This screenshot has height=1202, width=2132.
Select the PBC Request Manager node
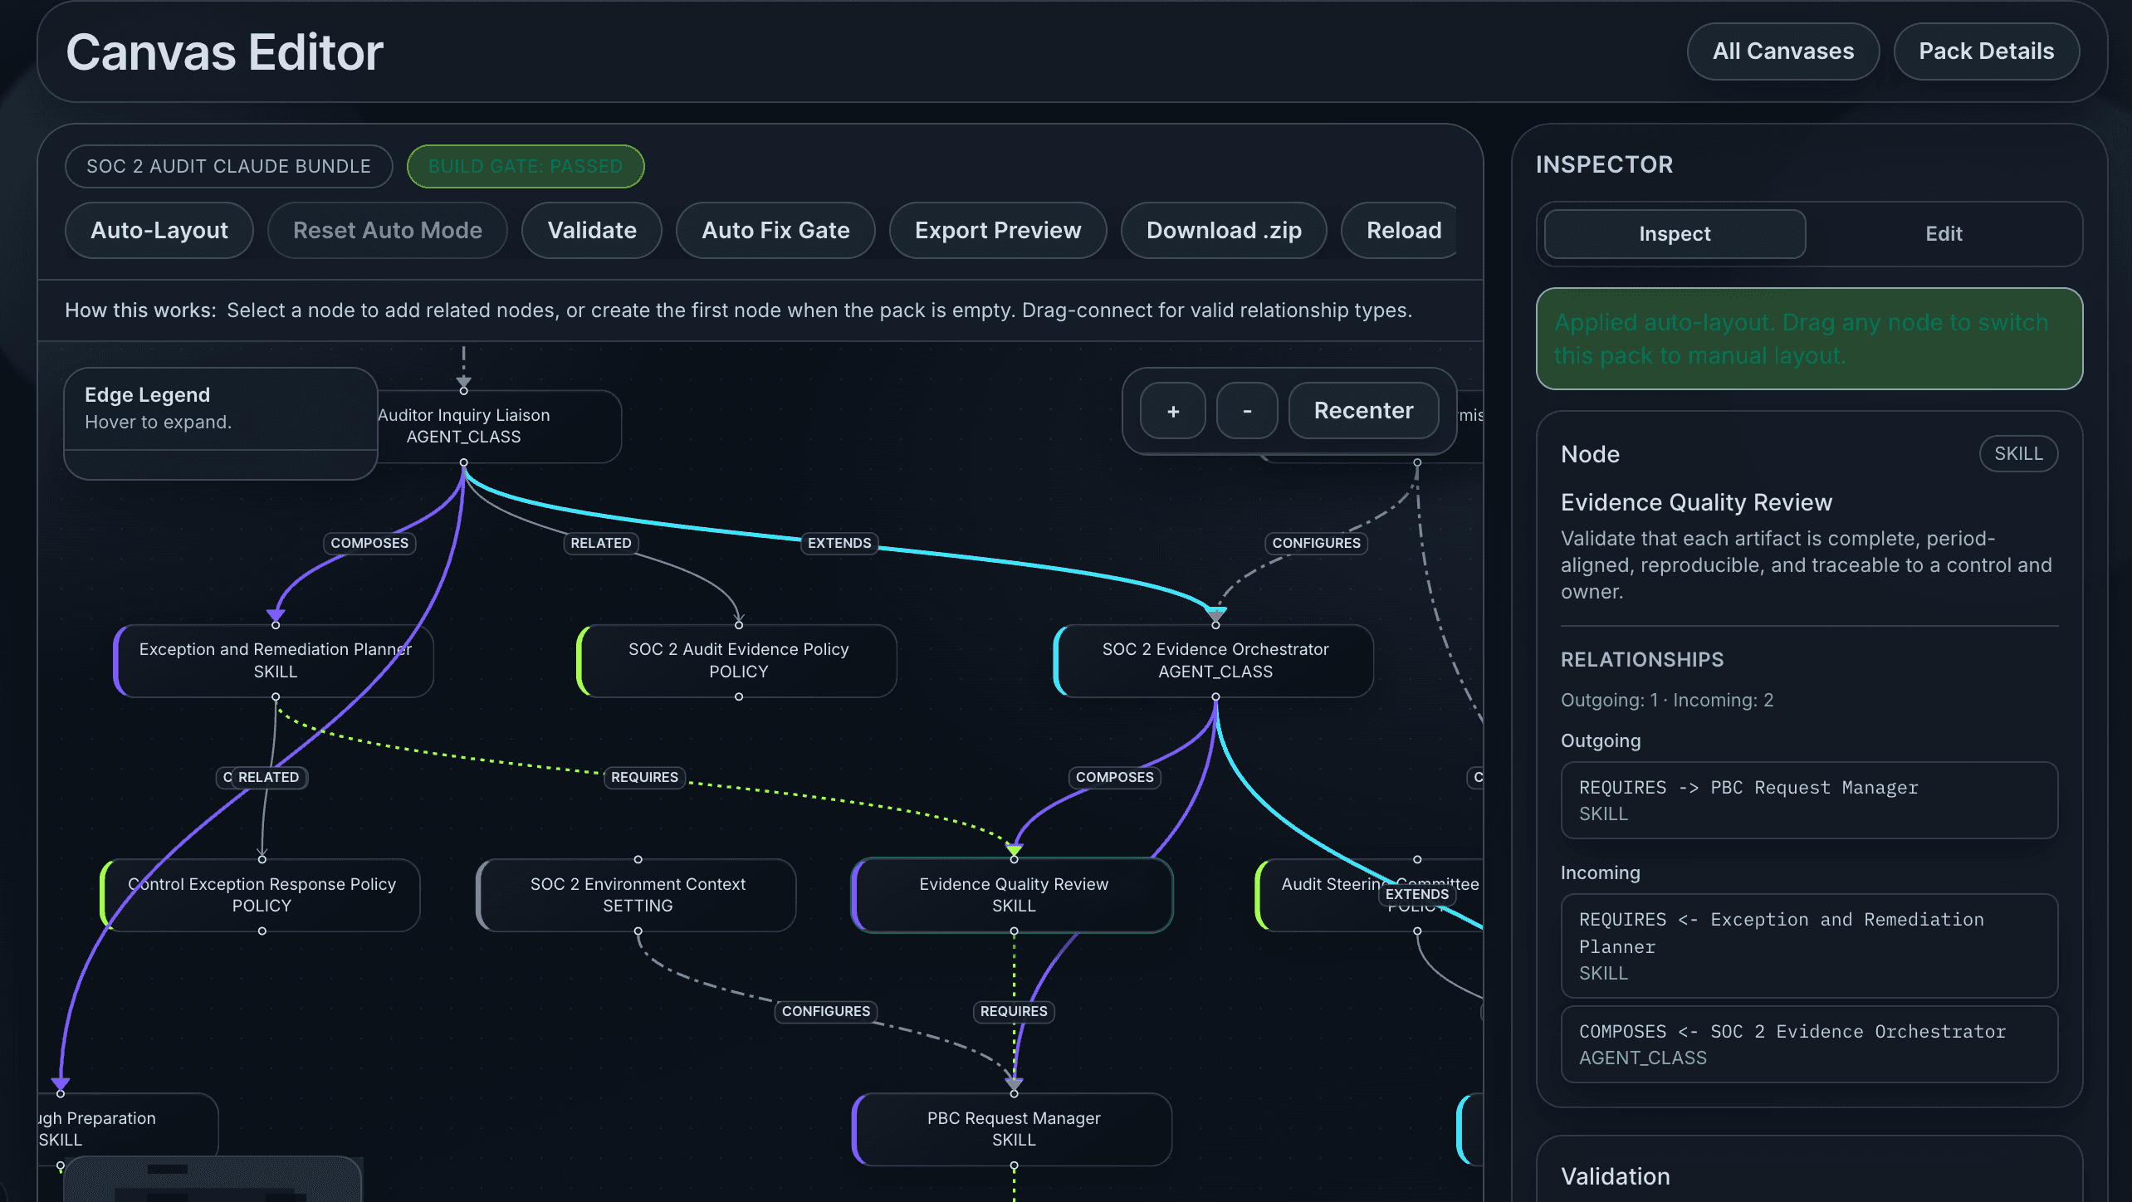click(1013, 1129)
